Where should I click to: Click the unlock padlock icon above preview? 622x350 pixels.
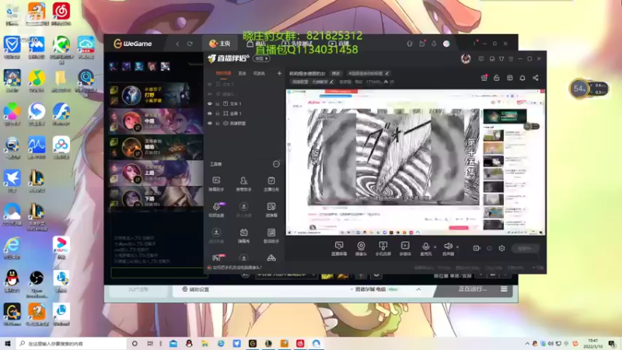pos(497,78)
